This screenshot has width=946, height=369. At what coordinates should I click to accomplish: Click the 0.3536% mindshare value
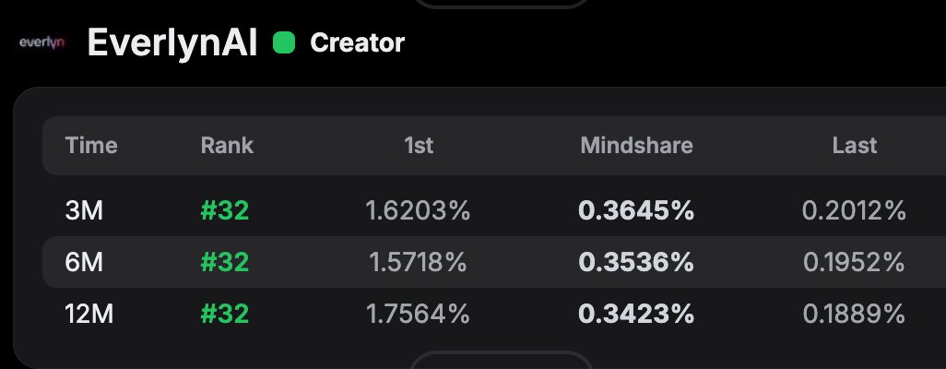click(x=636, y=262)
